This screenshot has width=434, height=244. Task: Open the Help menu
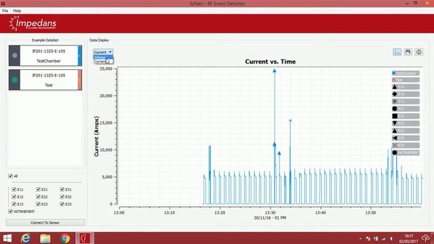[x=17, y=11]
